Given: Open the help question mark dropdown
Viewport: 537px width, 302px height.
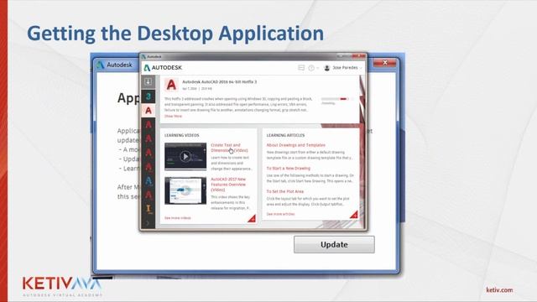Looking at the screenshot, I should point(313,68).
